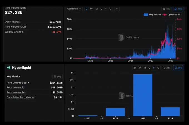The height and width of the screenshot is (125, 189).
Task: Download Key Metrics panel as .png
Action: tap(58, 77)
